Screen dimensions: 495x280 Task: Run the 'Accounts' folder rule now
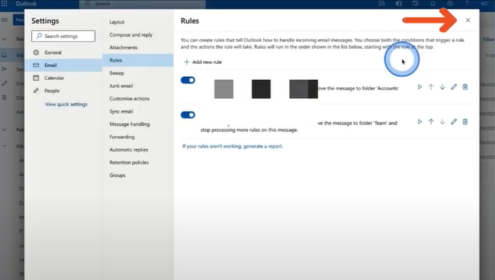pyautogui.click(x=419, y=87)
